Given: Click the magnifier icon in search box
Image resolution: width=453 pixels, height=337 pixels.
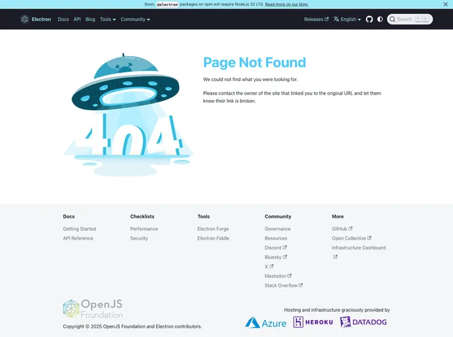Looking at the screenshot, I should pyautogui.click(x=392, y=19).
